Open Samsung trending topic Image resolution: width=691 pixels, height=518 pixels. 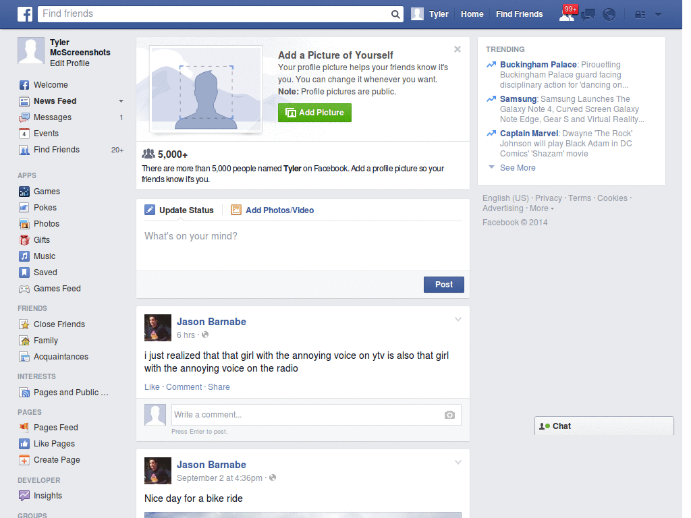click(518, 99)
